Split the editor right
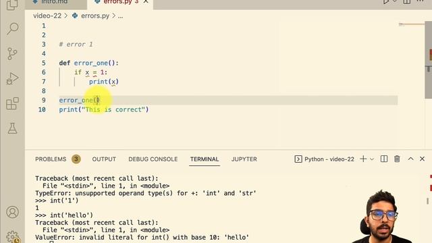 [x=406, y=1]
